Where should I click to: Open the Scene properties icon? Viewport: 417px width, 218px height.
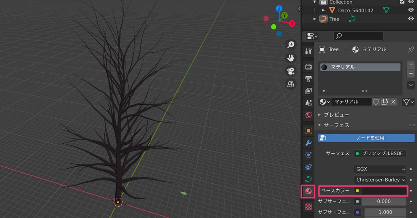[308, 103]
